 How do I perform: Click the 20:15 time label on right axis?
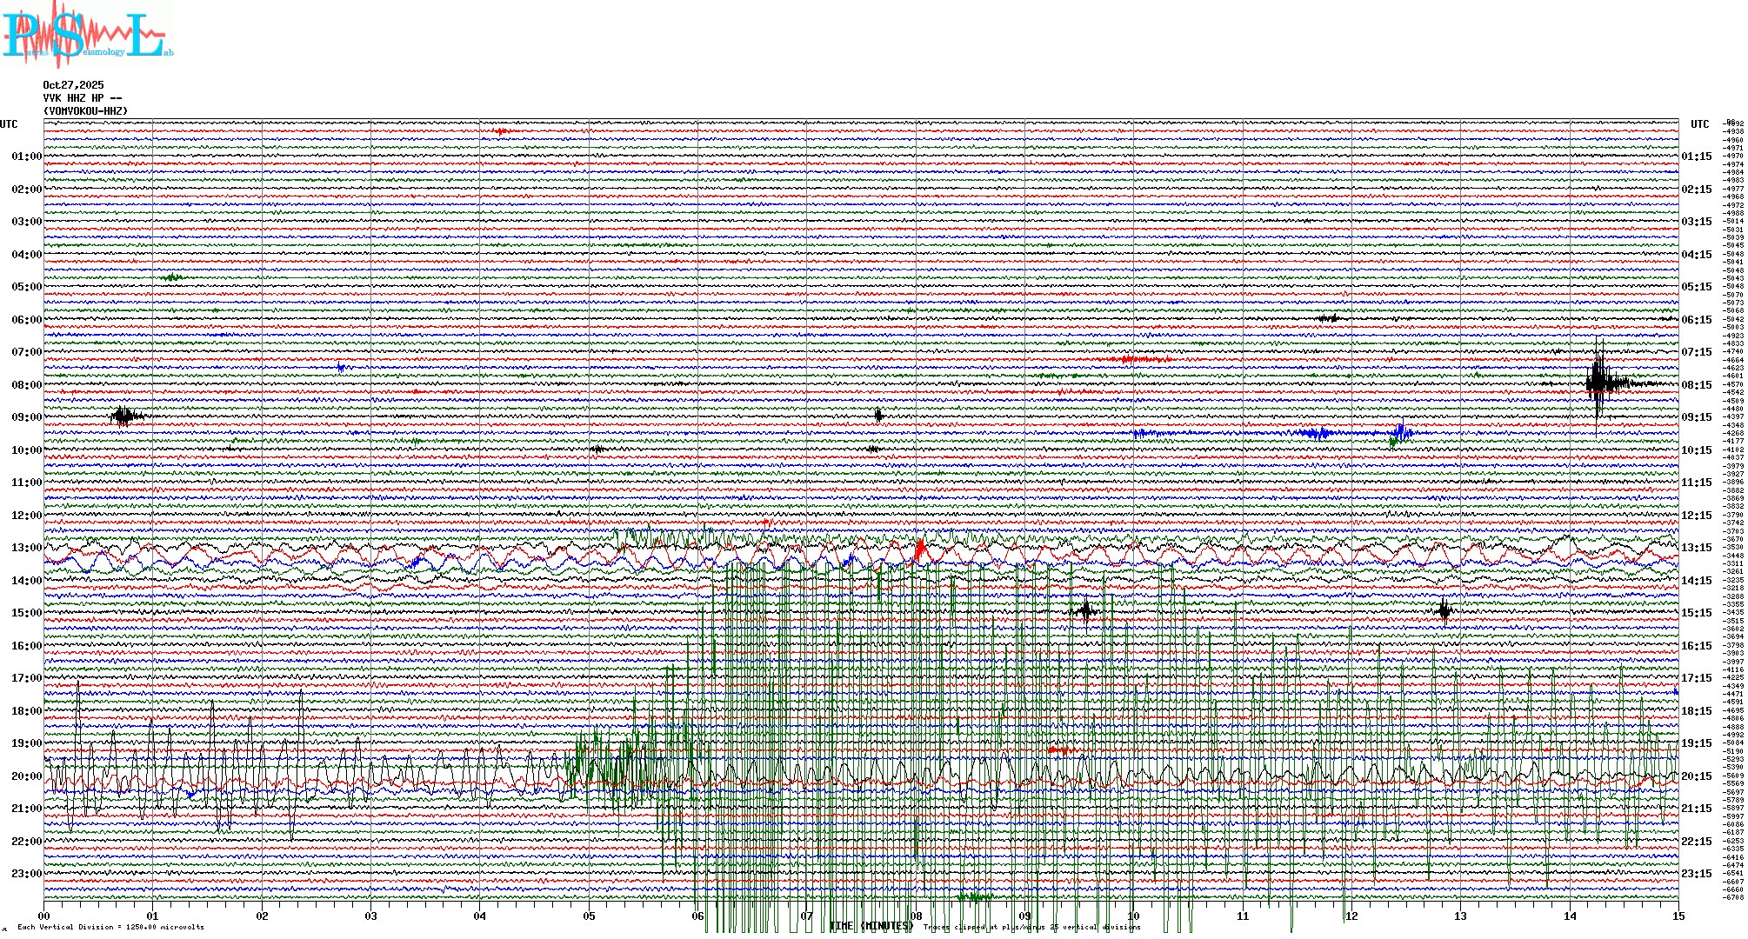1696,776
